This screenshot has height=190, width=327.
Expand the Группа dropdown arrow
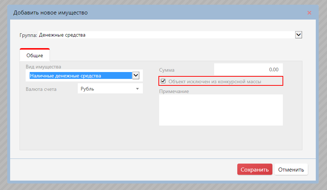coord(298,35)
